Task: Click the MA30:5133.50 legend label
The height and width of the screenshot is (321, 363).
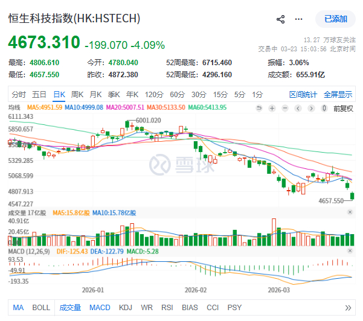Action: tap(166, 107)
